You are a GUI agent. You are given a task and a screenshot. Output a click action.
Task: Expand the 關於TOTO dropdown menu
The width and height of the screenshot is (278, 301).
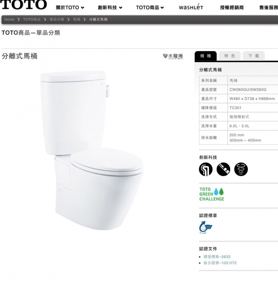[70, 7]
